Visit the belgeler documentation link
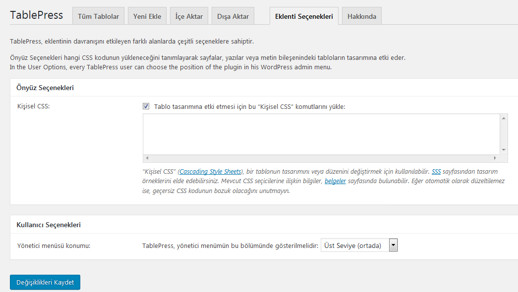The width and height of the screenshot is (518, 292). tap(335, 181)
